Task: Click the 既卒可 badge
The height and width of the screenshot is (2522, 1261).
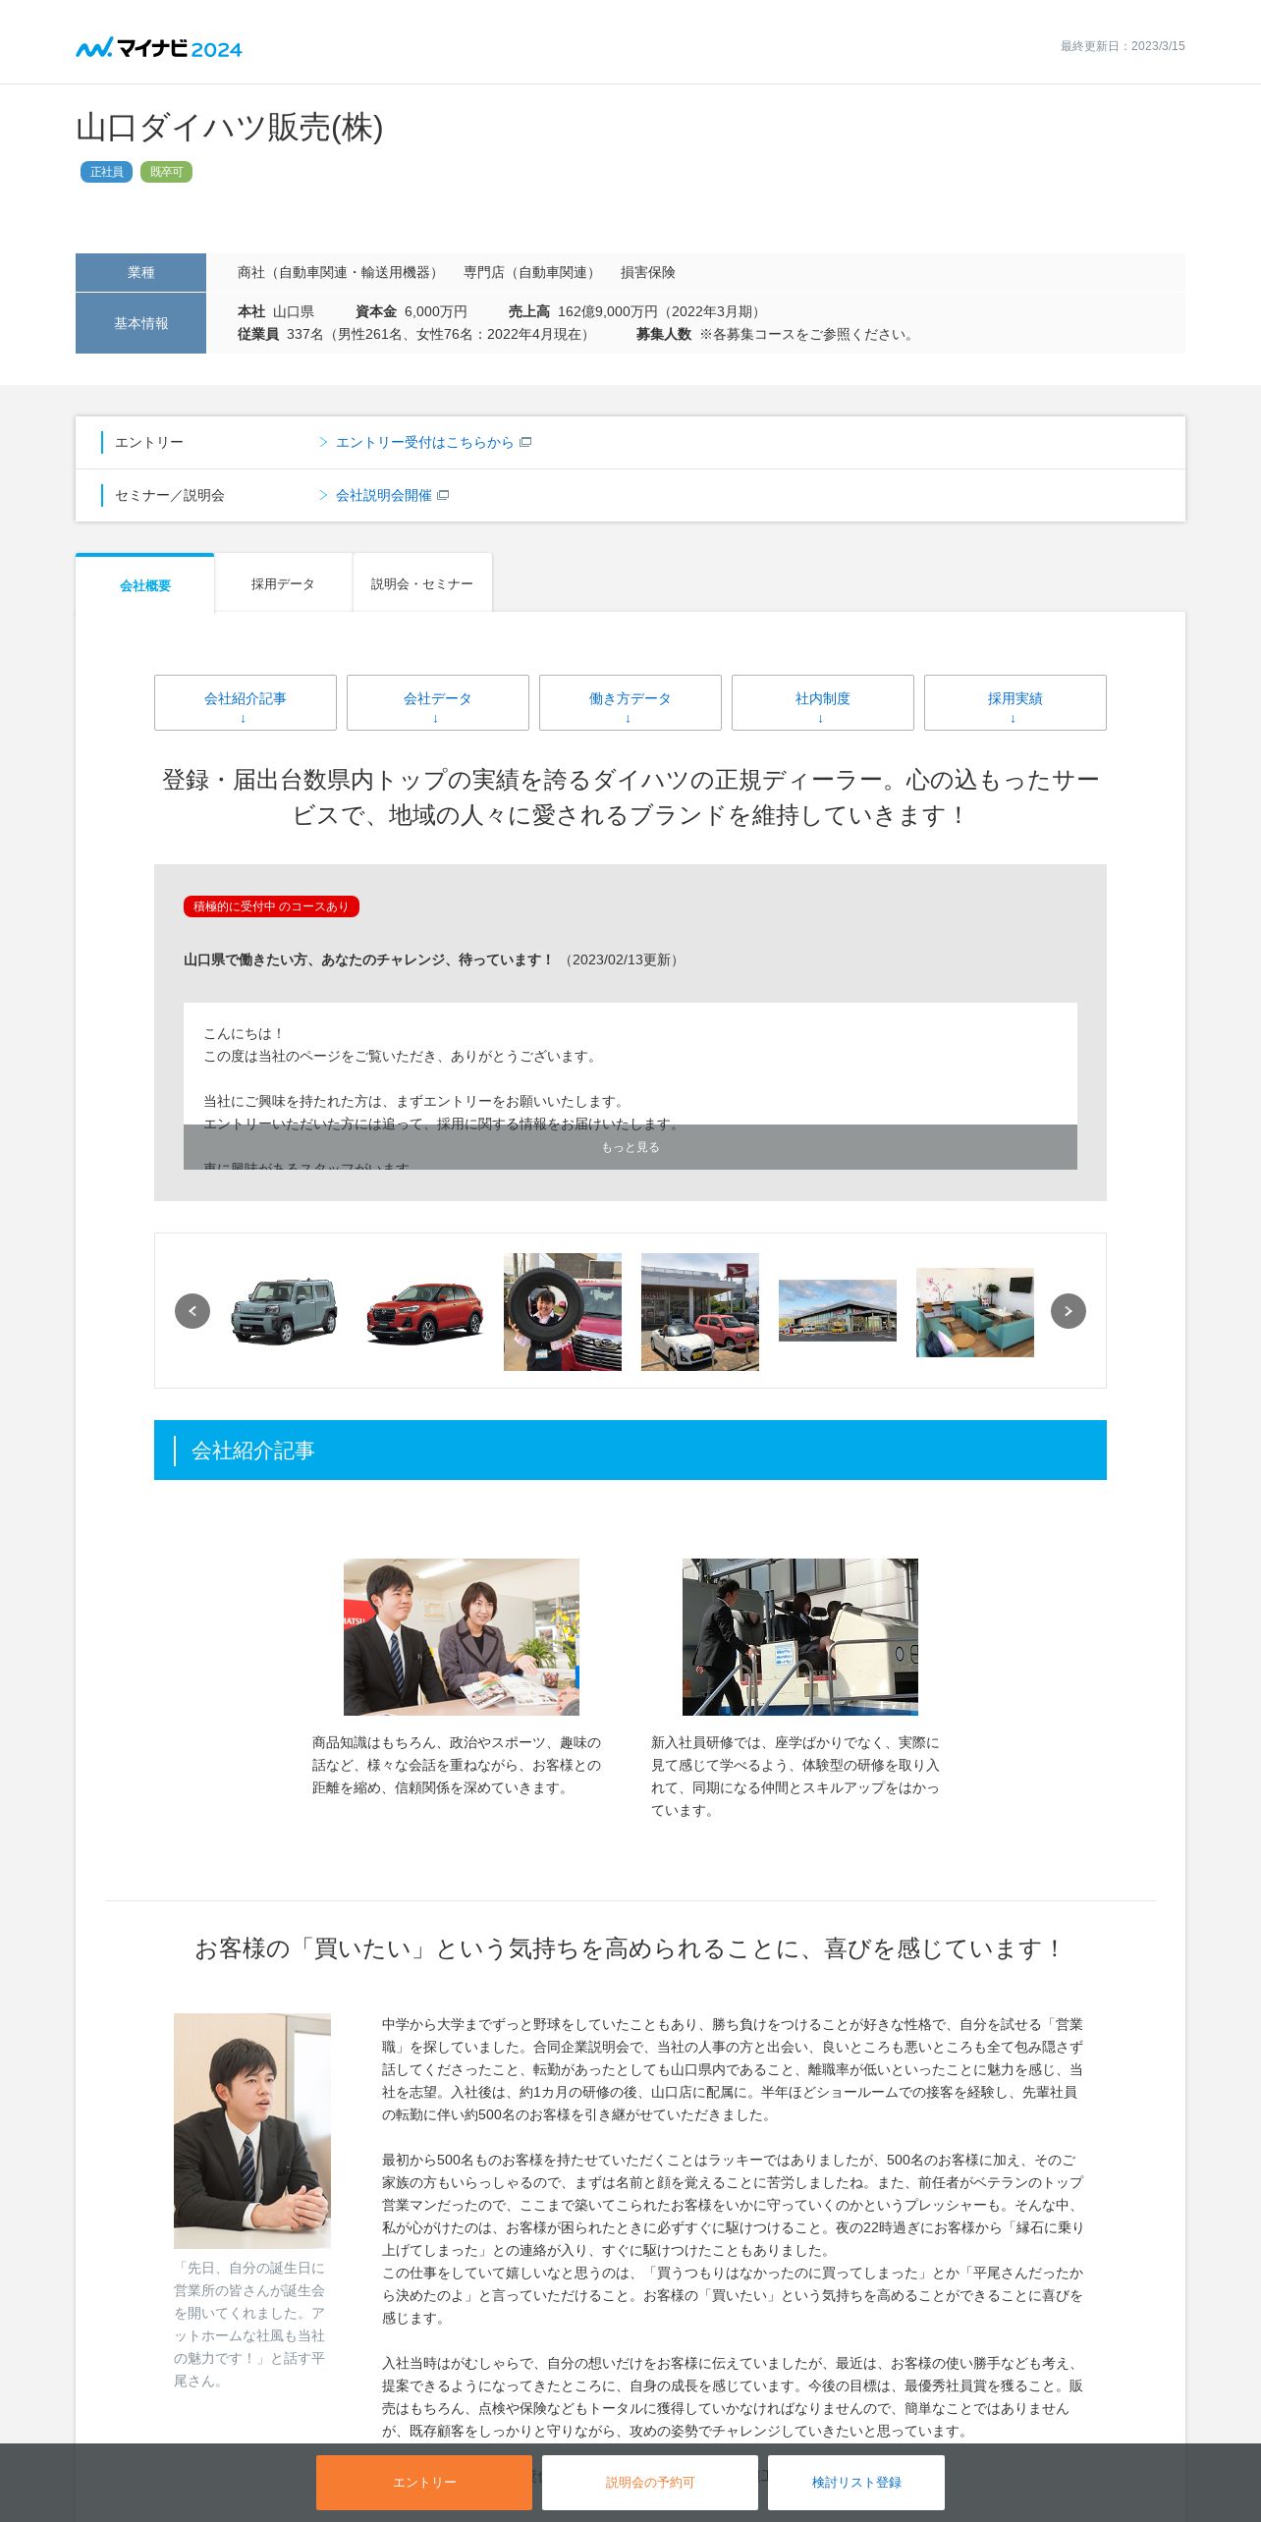Action: [x=166, y=172]
